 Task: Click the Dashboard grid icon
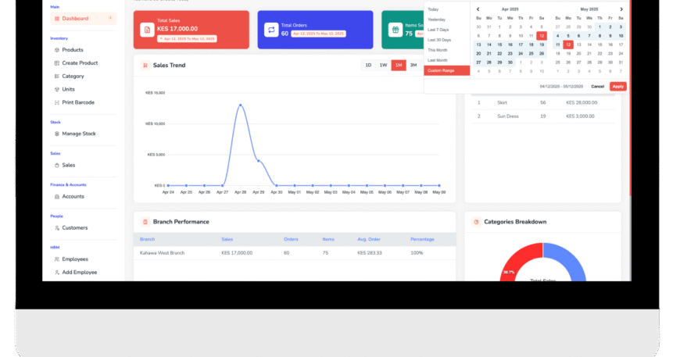(x=57, y=19)
